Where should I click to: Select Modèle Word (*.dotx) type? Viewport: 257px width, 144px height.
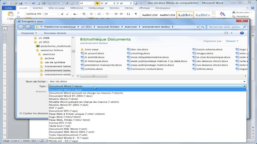63,99
